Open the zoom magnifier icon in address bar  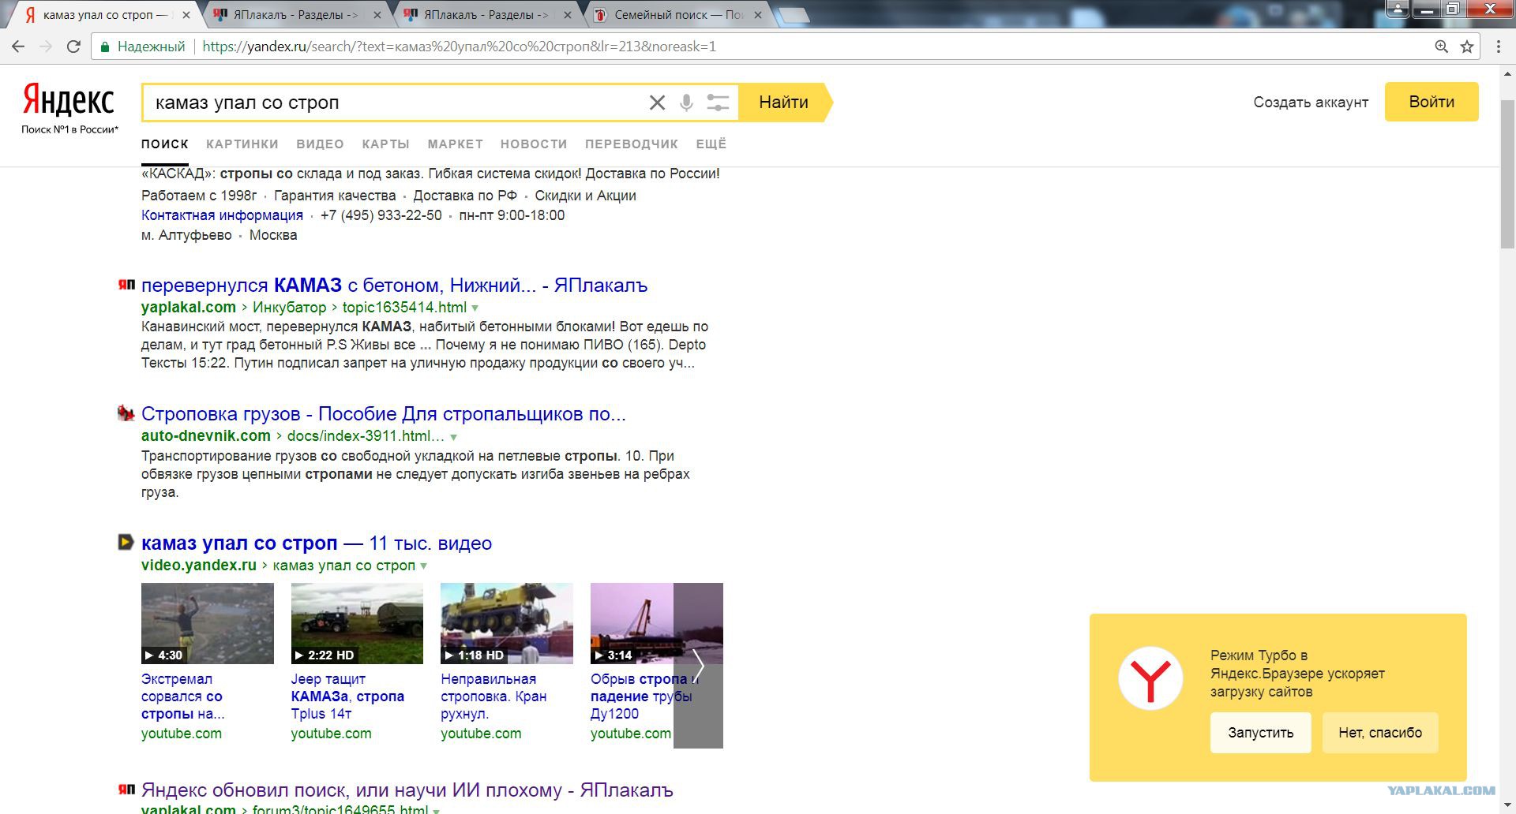[1441, 47]
